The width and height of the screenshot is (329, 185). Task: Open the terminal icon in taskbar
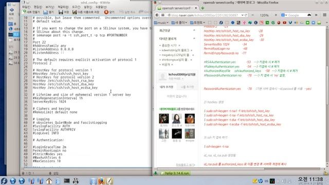(x=67, y=181)
